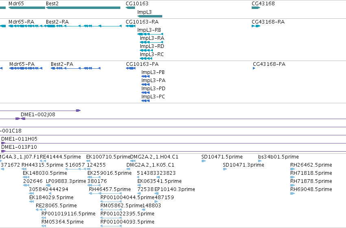Image resolution: width=346 pixels, height=228 pixels.
Task: Select ImpL3-PB protein feature
Action: pos(146,76)
